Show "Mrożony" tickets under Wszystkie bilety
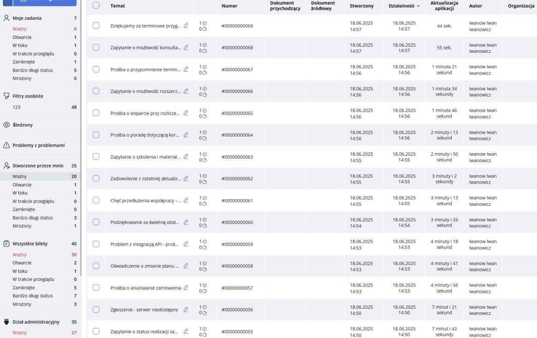Screen dimensions: 537x338 [x=22, y=304]
